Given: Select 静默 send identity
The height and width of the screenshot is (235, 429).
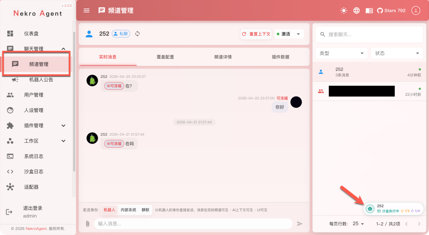Looking at the screenshot, I should click(145, 210).
